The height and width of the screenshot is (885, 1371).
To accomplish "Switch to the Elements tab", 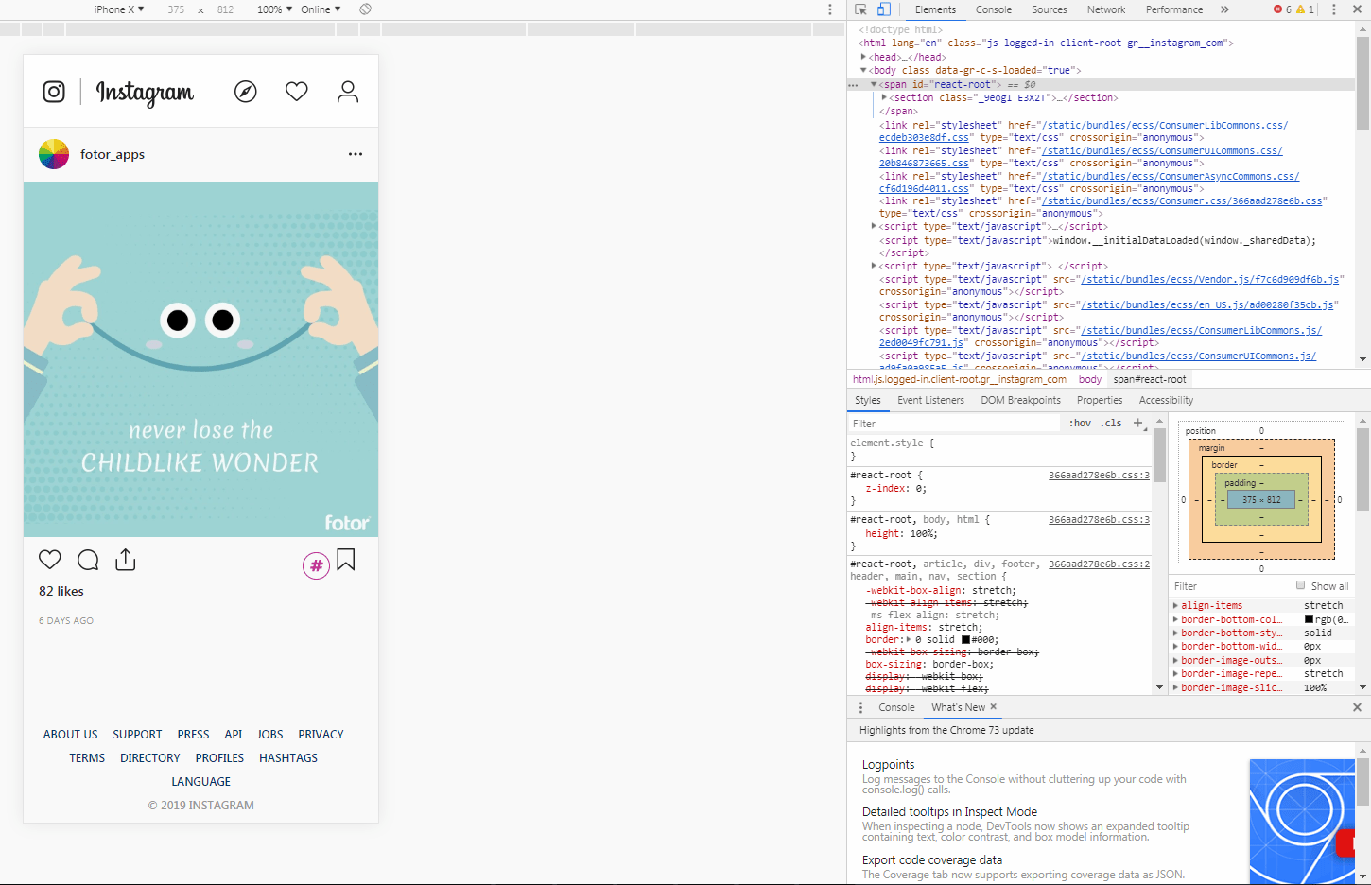I will (x=936, y=9).
